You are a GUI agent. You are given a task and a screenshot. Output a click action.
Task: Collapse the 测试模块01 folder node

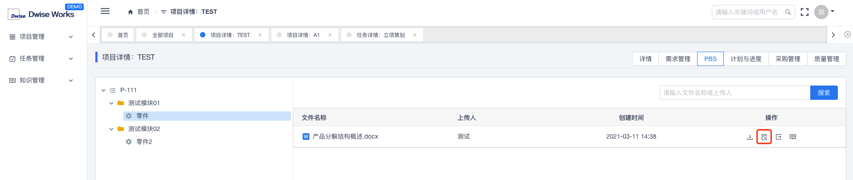click(x=111, y=103)
